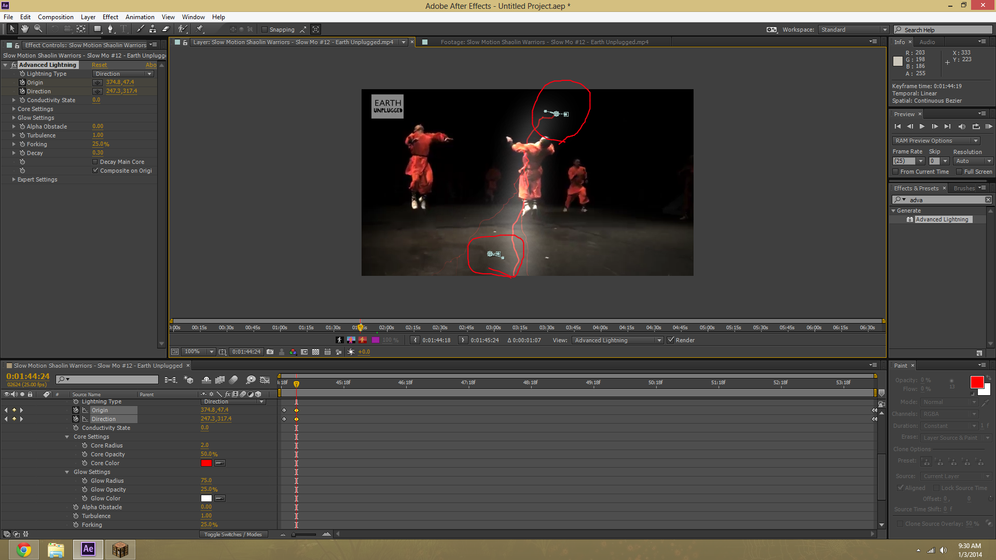Open the Layer menu
Viewport: 996px width, 560px height.
point(88,17)
